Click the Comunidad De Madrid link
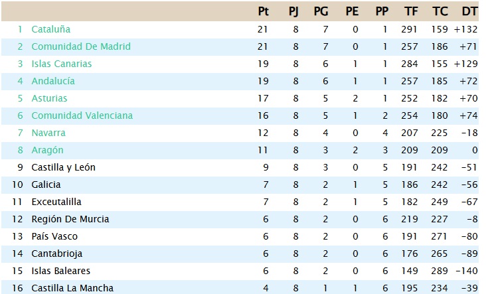486x294 pixels. point(80,46)
